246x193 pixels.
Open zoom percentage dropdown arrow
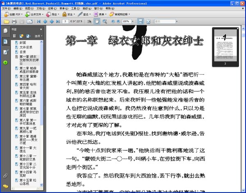pos(133,21)
